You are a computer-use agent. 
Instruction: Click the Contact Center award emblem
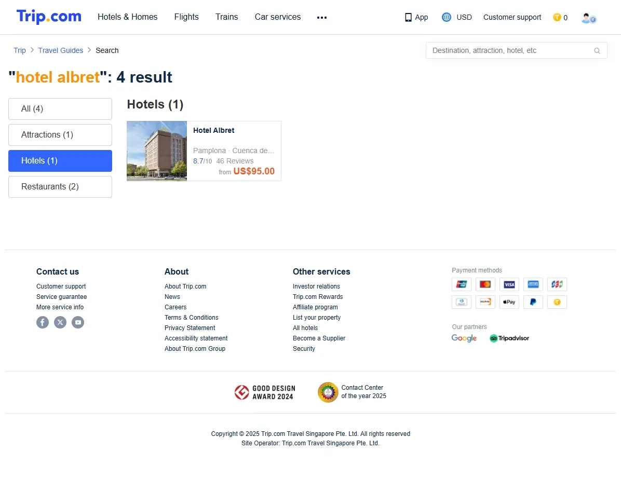point(328,392)
